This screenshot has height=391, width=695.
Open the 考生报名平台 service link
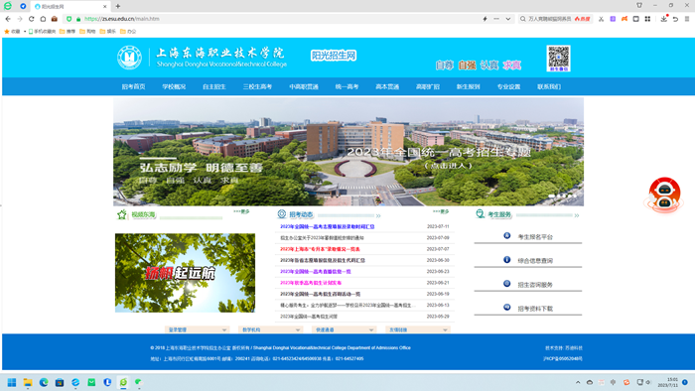click(x=535, y=237)
